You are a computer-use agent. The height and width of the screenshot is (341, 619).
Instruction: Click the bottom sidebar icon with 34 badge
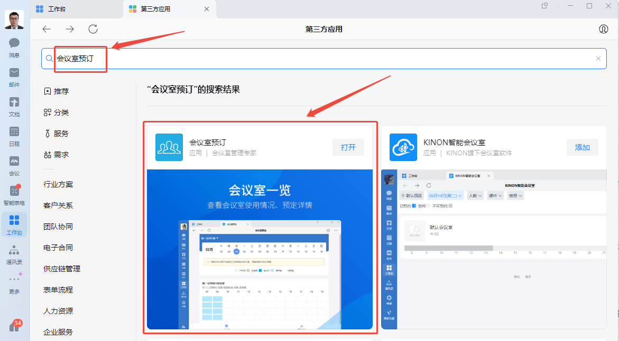[15, 326]
